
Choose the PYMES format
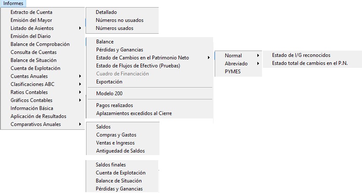233,72
